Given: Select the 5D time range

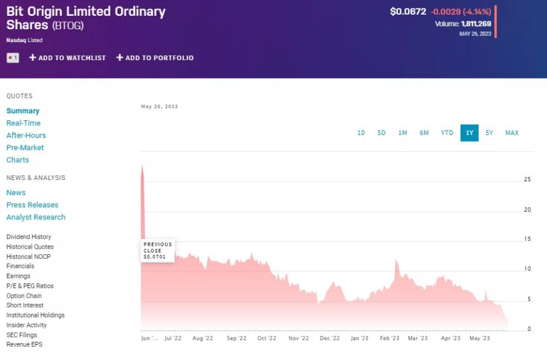Looking at the screenshot, I should [x=382, y=133].
